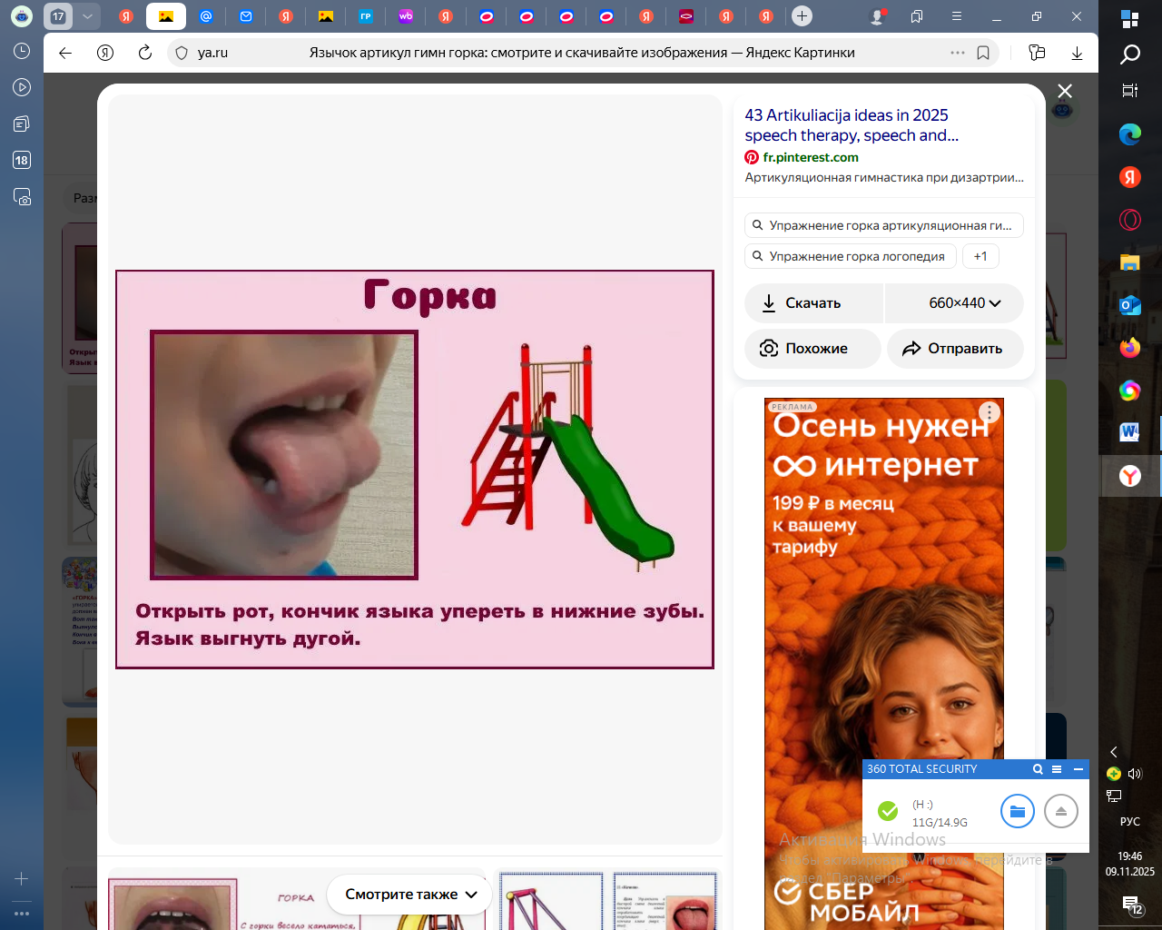Image resolution: width=1162 pixels, height=930 pixels.
Task: Click the page reload icon
Action: 145,53
